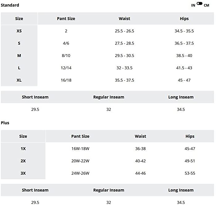Click the 45 - 47 hips value
Viewport: 216px width, 205px height.
click(x=184, y=80)
